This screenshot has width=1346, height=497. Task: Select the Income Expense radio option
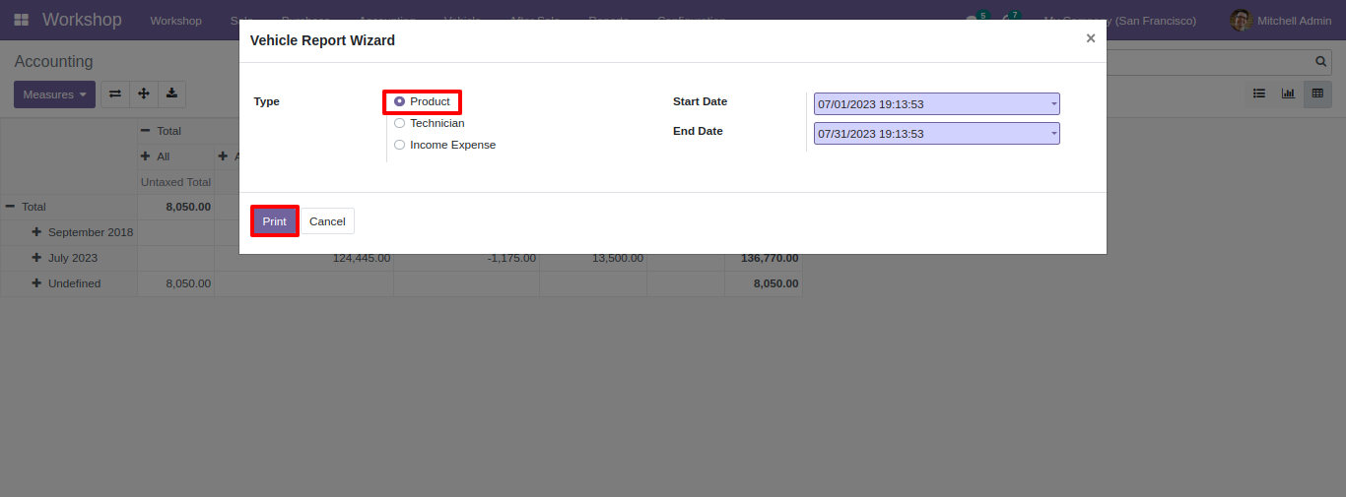point(399,145)
